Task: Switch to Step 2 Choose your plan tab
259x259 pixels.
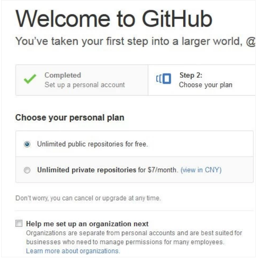Action: [203, 80]
